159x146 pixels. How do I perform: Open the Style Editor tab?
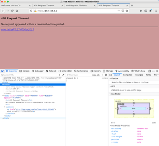click(x=65, y=71)
